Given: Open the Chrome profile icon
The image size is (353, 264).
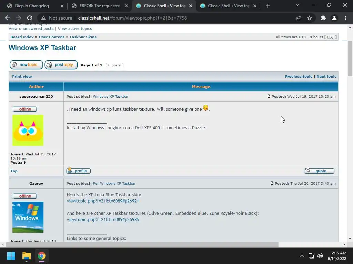Looking at the screenshot, I should point(334,18).
